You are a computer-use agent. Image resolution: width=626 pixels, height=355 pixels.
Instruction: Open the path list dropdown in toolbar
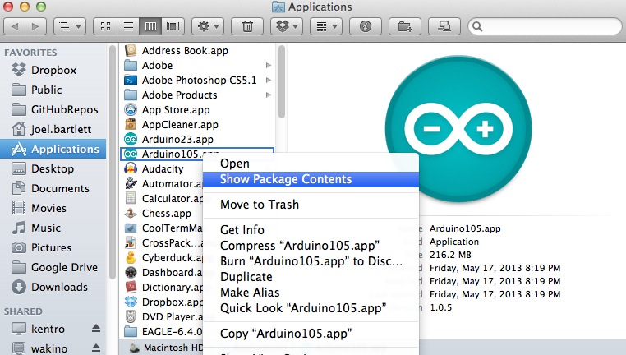click(x=70, y=27)
